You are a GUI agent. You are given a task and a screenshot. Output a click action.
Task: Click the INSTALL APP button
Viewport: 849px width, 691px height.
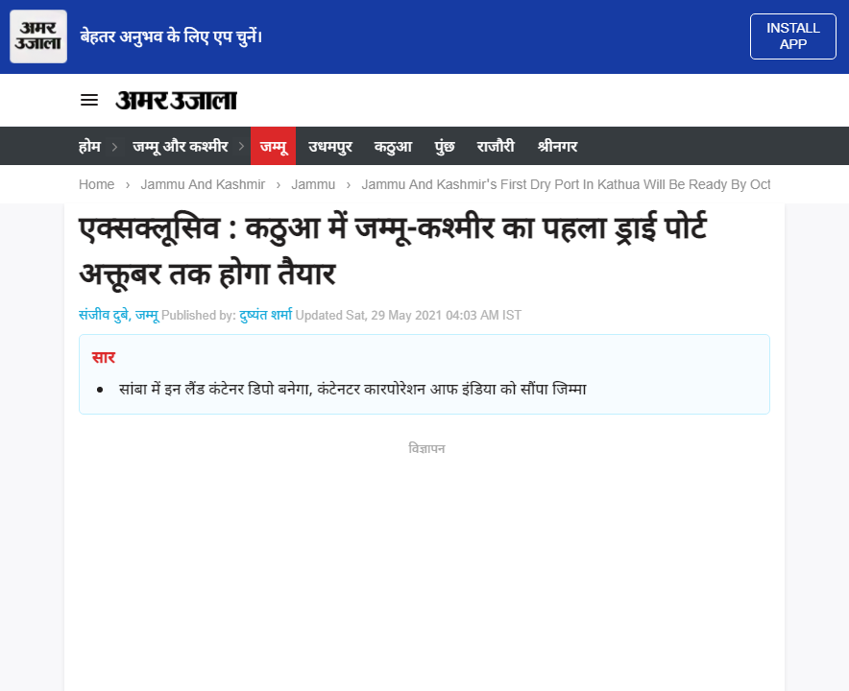[x=793, y=36]
